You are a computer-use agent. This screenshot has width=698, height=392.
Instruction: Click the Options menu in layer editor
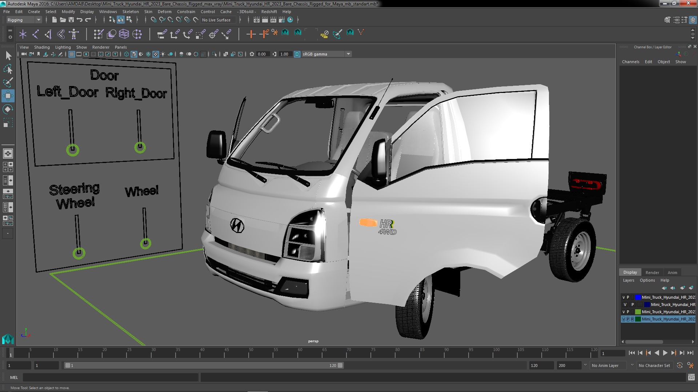tap(647, 280)
